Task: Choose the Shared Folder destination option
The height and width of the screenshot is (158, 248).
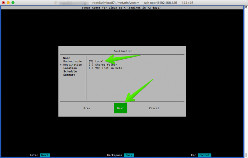Action: point(103,65)
